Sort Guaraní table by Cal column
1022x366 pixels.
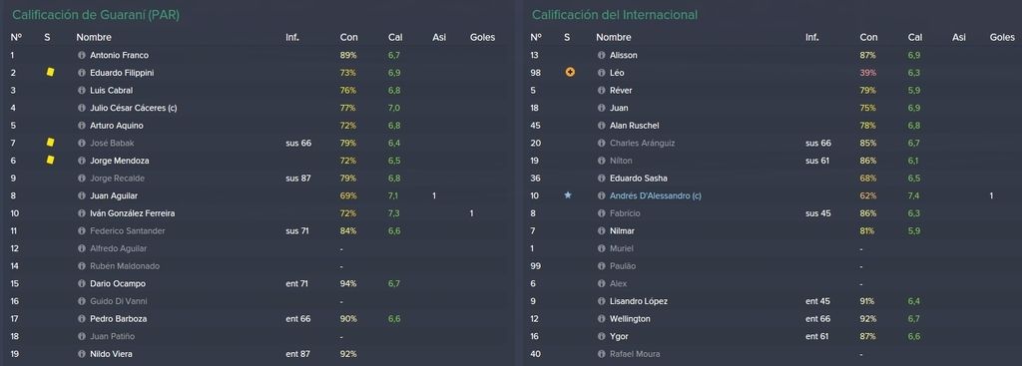point(395,38)
